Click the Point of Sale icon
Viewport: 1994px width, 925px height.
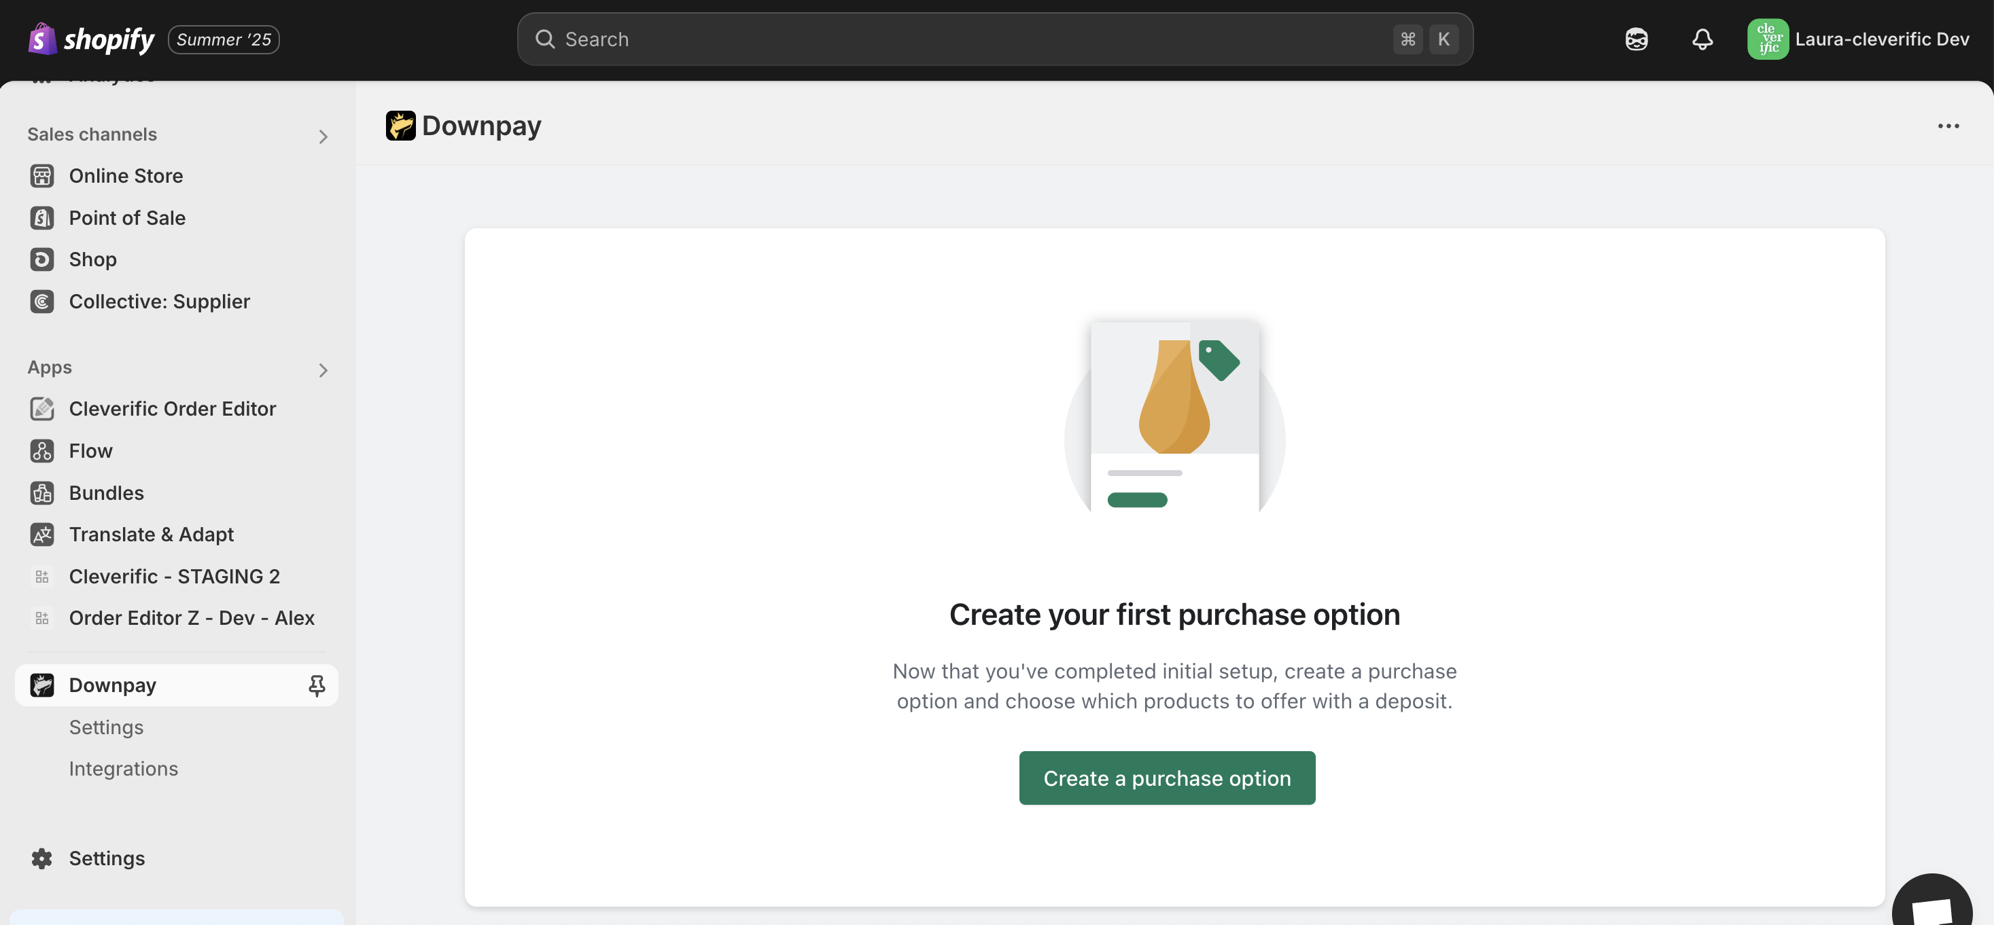42,218
